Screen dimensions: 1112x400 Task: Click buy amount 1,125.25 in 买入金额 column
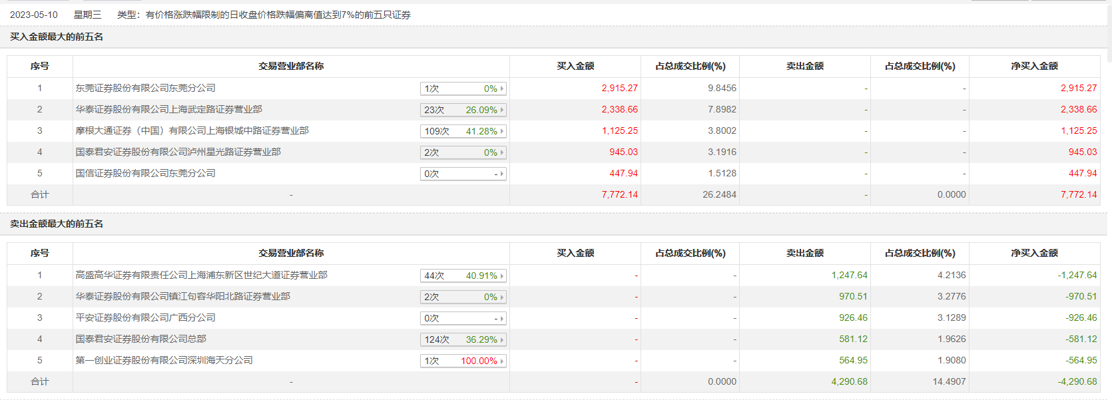pos(619,130)
